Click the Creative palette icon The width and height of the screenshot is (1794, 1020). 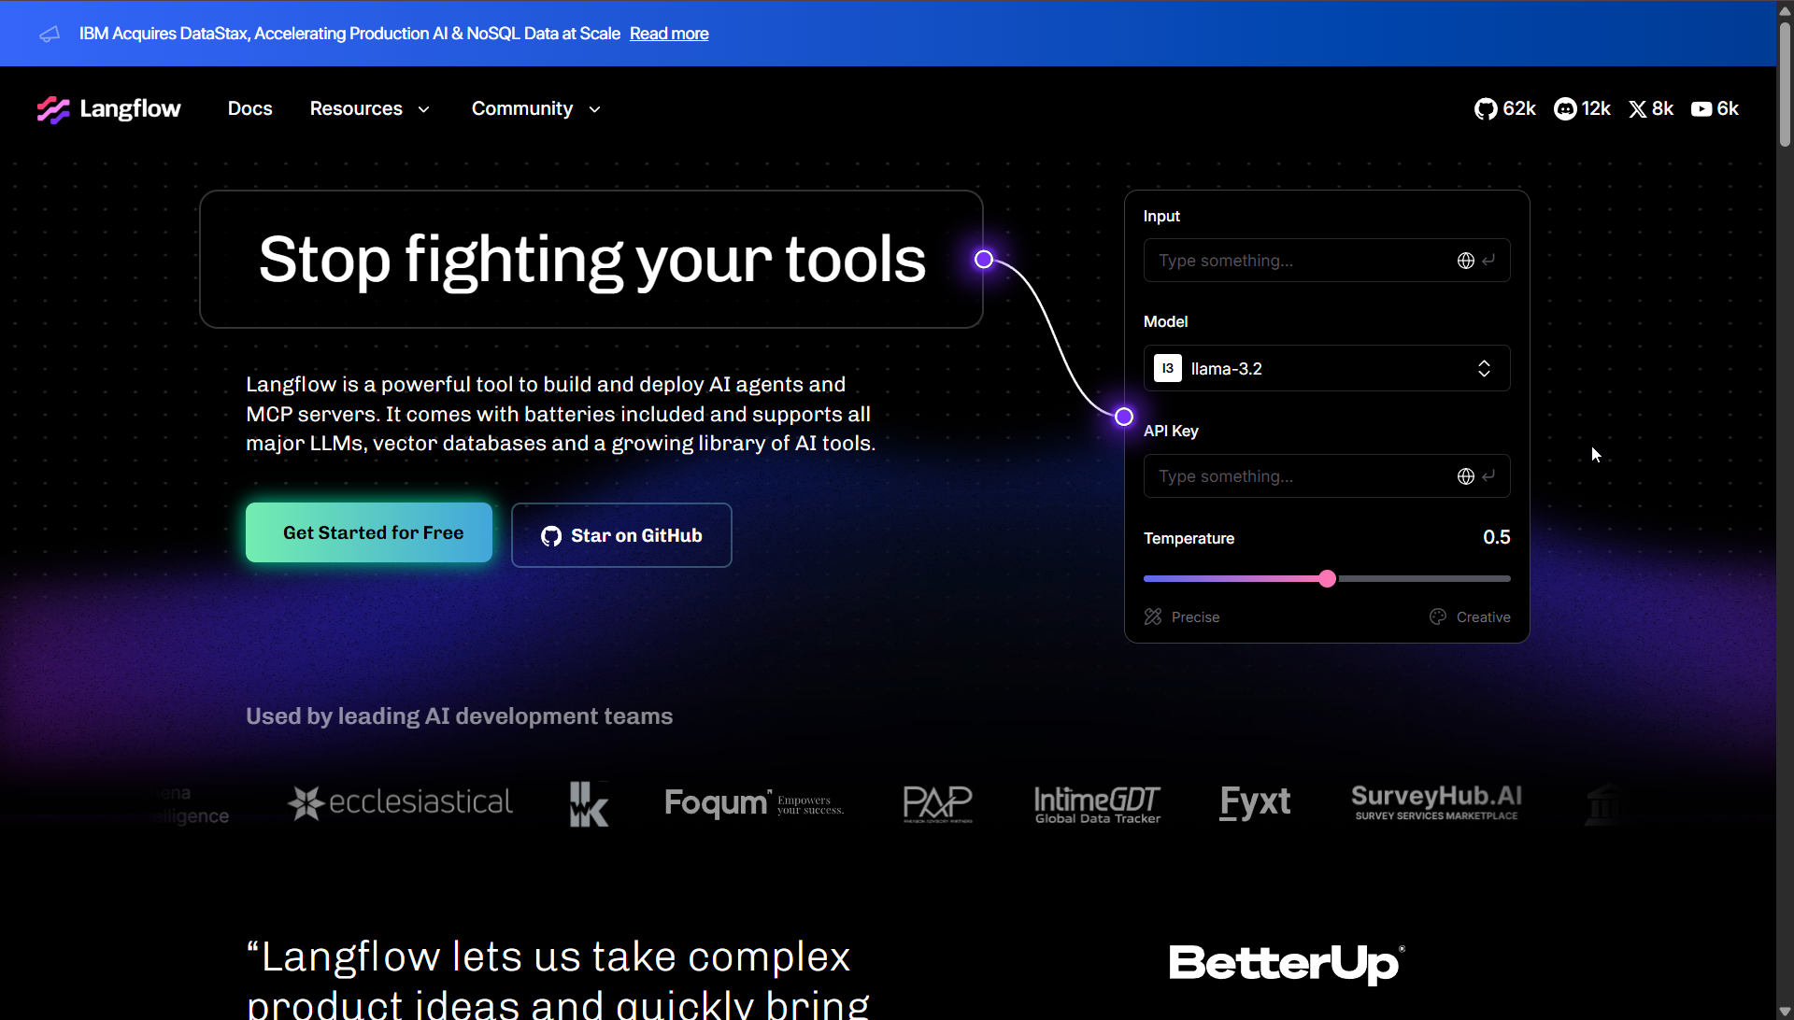(1438, 616)
